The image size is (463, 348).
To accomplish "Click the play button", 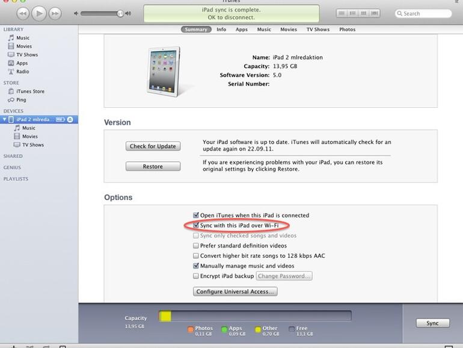I will [39, 13].
